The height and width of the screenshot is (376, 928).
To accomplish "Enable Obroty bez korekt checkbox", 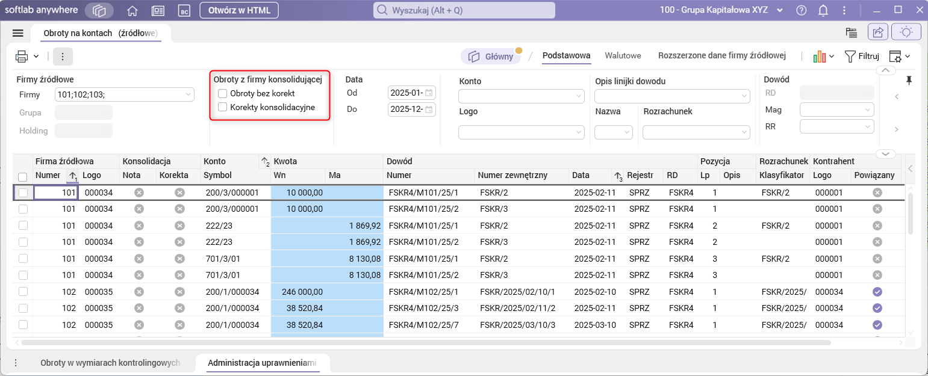I will [x=223, y=93].
